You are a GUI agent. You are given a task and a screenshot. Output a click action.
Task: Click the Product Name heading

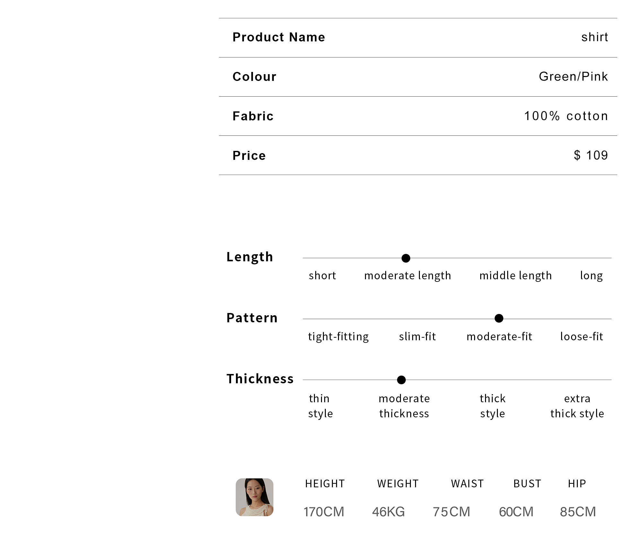pyautogui.click(x=279, y=37)
